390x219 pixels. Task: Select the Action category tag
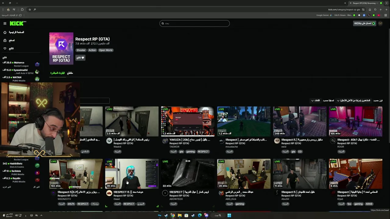pyautogui.click(x=92, y=50)
